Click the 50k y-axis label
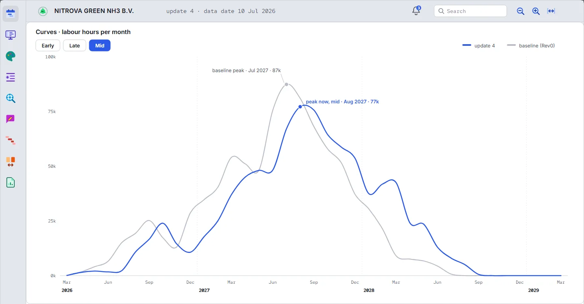 tap(52, 167)
